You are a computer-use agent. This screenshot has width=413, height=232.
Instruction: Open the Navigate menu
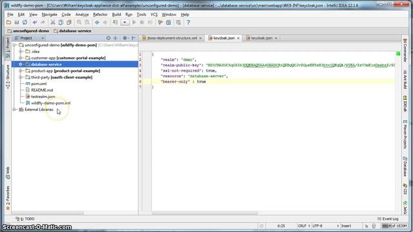[49, 14]
